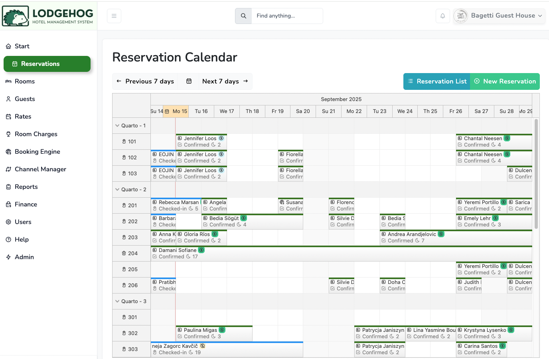549x359 pixels.
Task: Open the Bagetti Guest House account dropdown
Action: [x=499, y=16]
